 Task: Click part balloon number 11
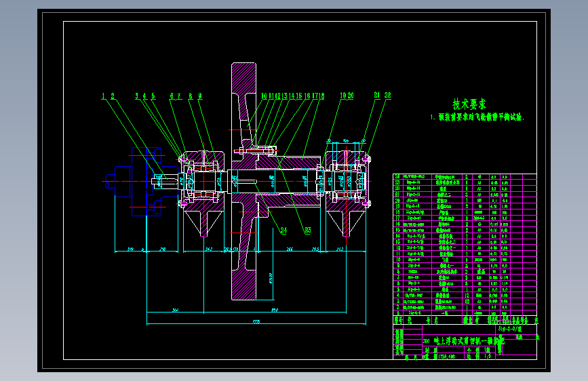[271, 96]
